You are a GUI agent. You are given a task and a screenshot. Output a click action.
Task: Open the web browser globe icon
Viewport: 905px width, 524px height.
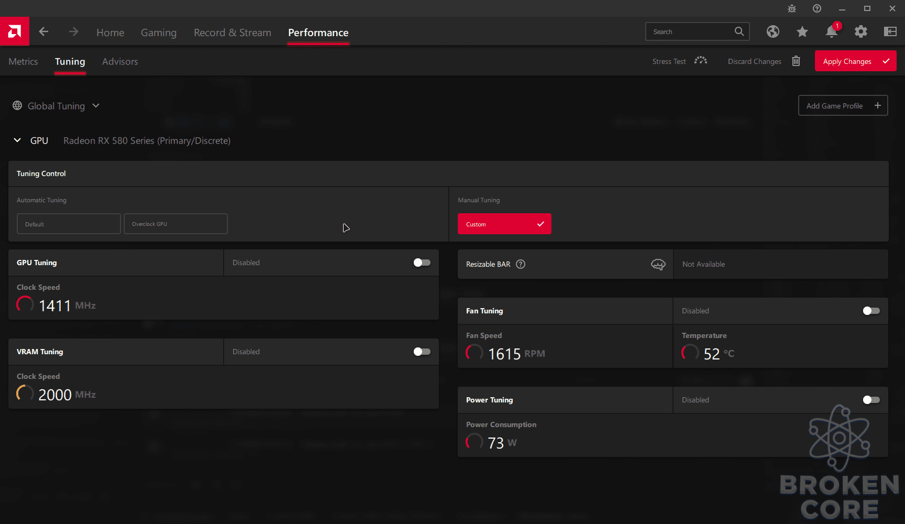pos(773,31)
